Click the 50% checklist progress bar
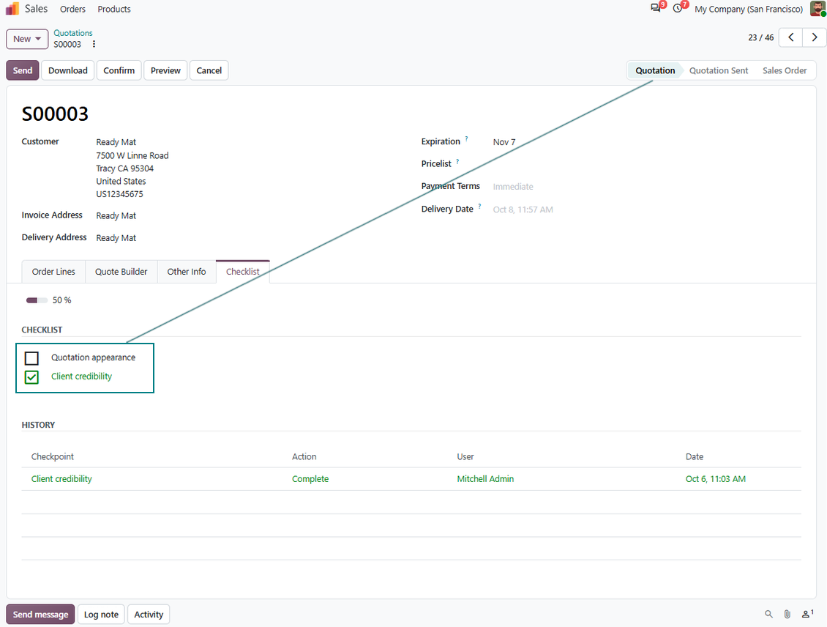Viewport: 827px width, 627px height. pyautogui.click(x=37, y=300)
